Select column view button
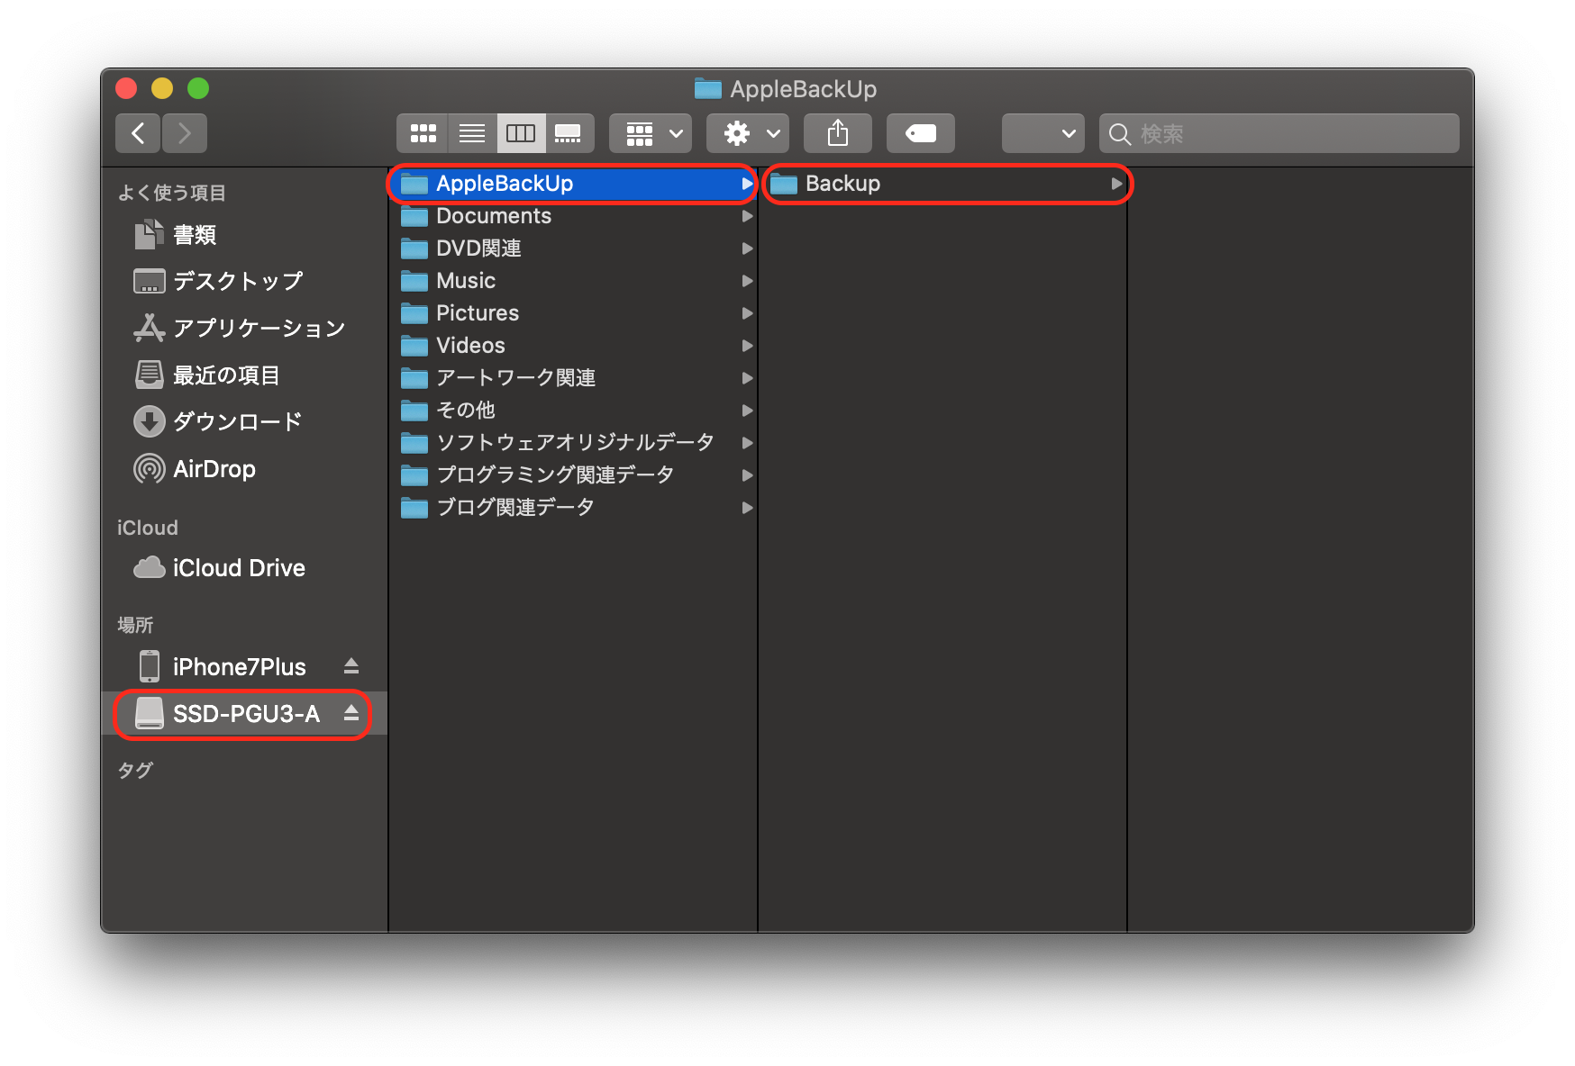Screen dimensions: 1575x1066 click(521, 134)
